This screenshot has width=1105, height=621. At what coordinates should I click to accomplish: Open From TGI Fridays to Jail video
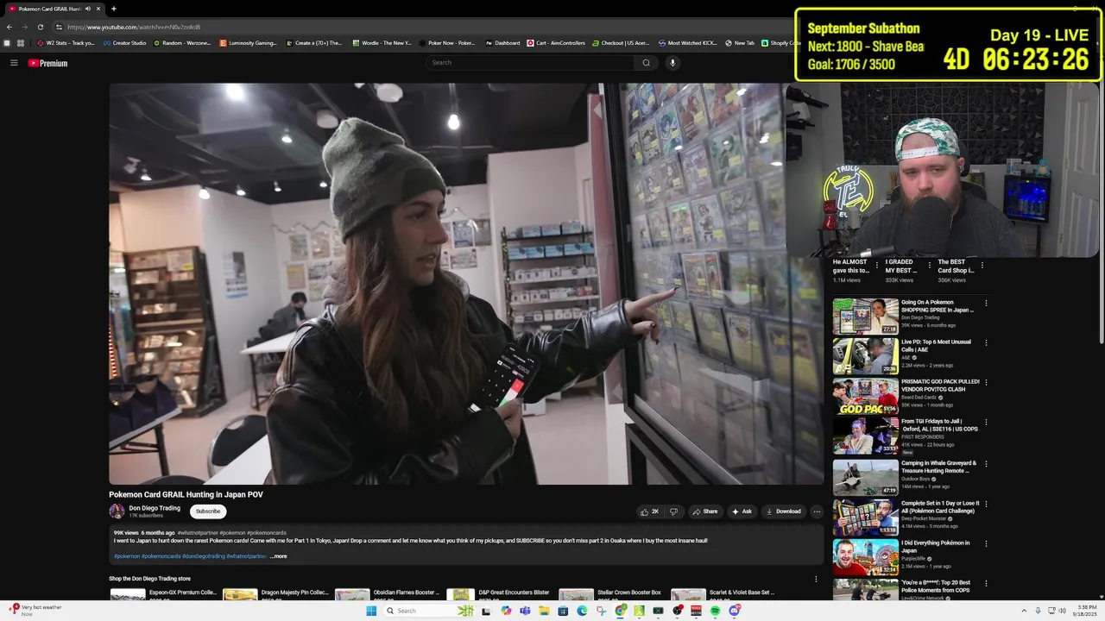[x=906, y=436]
